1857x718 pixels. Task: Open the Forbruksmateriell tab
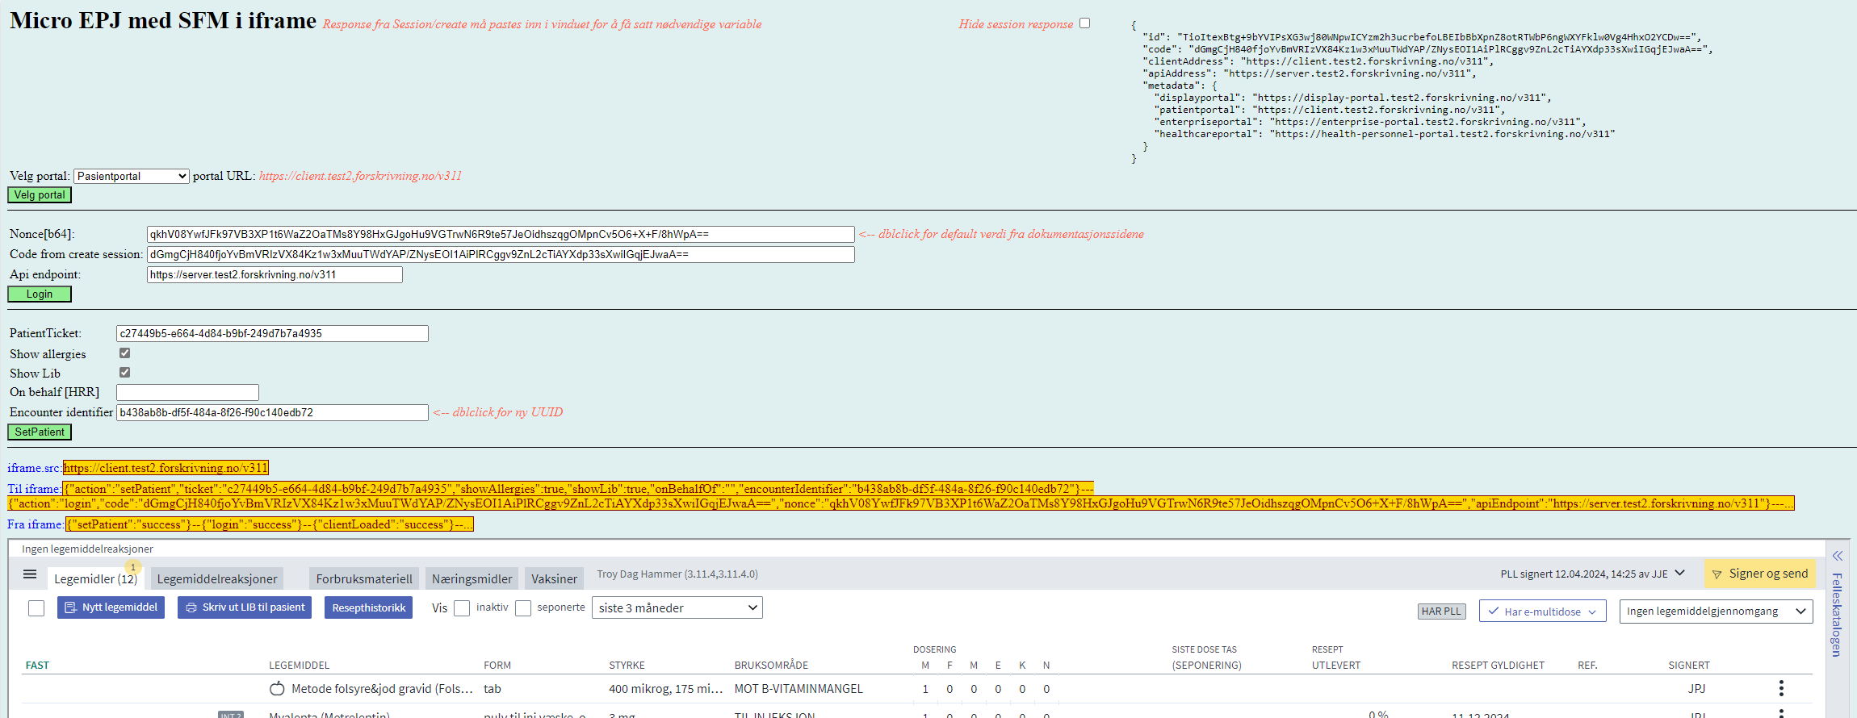click(x=364, y=578)
